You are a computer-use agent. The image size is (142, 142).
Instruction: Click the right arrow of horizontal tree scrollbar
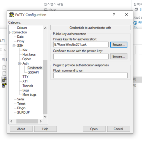(x=41, y=121)
